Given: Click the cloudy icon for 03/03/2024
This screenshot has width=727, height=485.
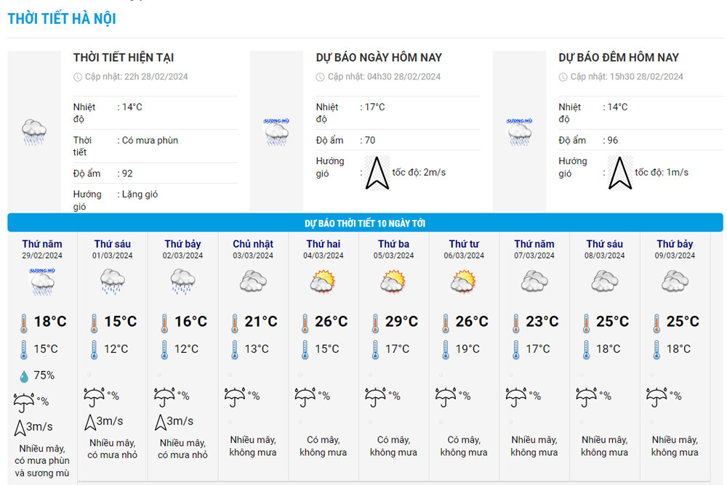Looking at the screenshot, I should coord(252,281).
